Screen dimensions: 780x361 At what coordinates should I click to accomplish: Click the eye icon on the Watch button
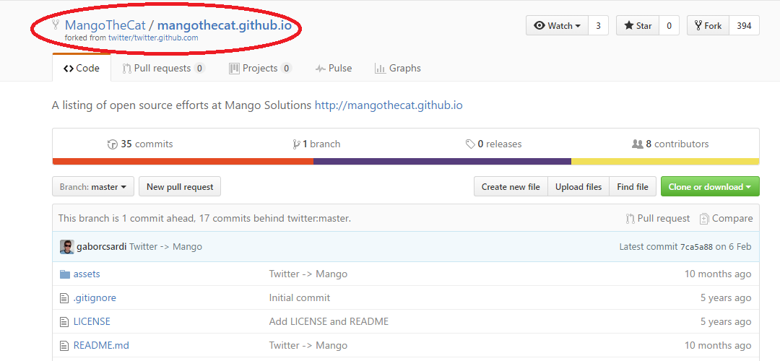(539, 26)
